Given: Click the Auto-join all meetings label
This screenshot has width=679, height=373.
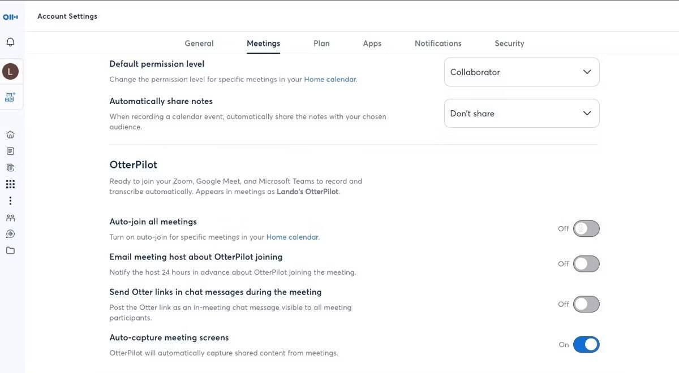Looking at the screenshot, I should [153, 222].
